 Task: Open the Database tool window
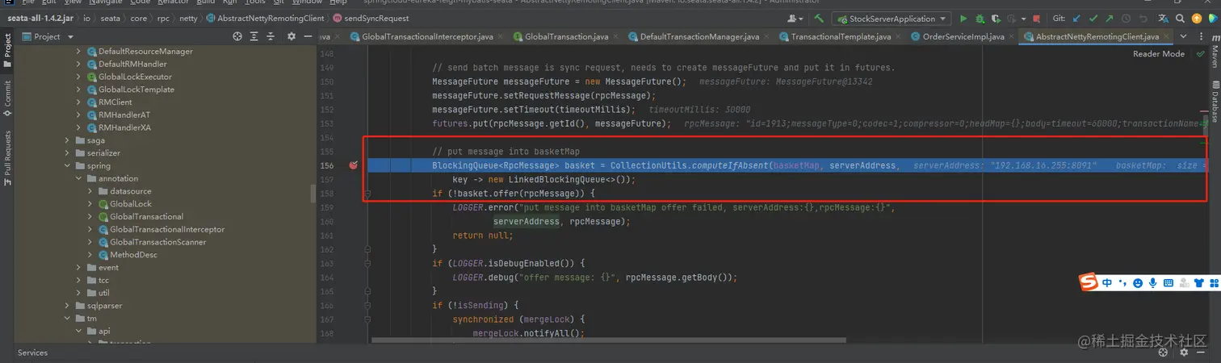pyautogui.click(x=1214, y=101)
